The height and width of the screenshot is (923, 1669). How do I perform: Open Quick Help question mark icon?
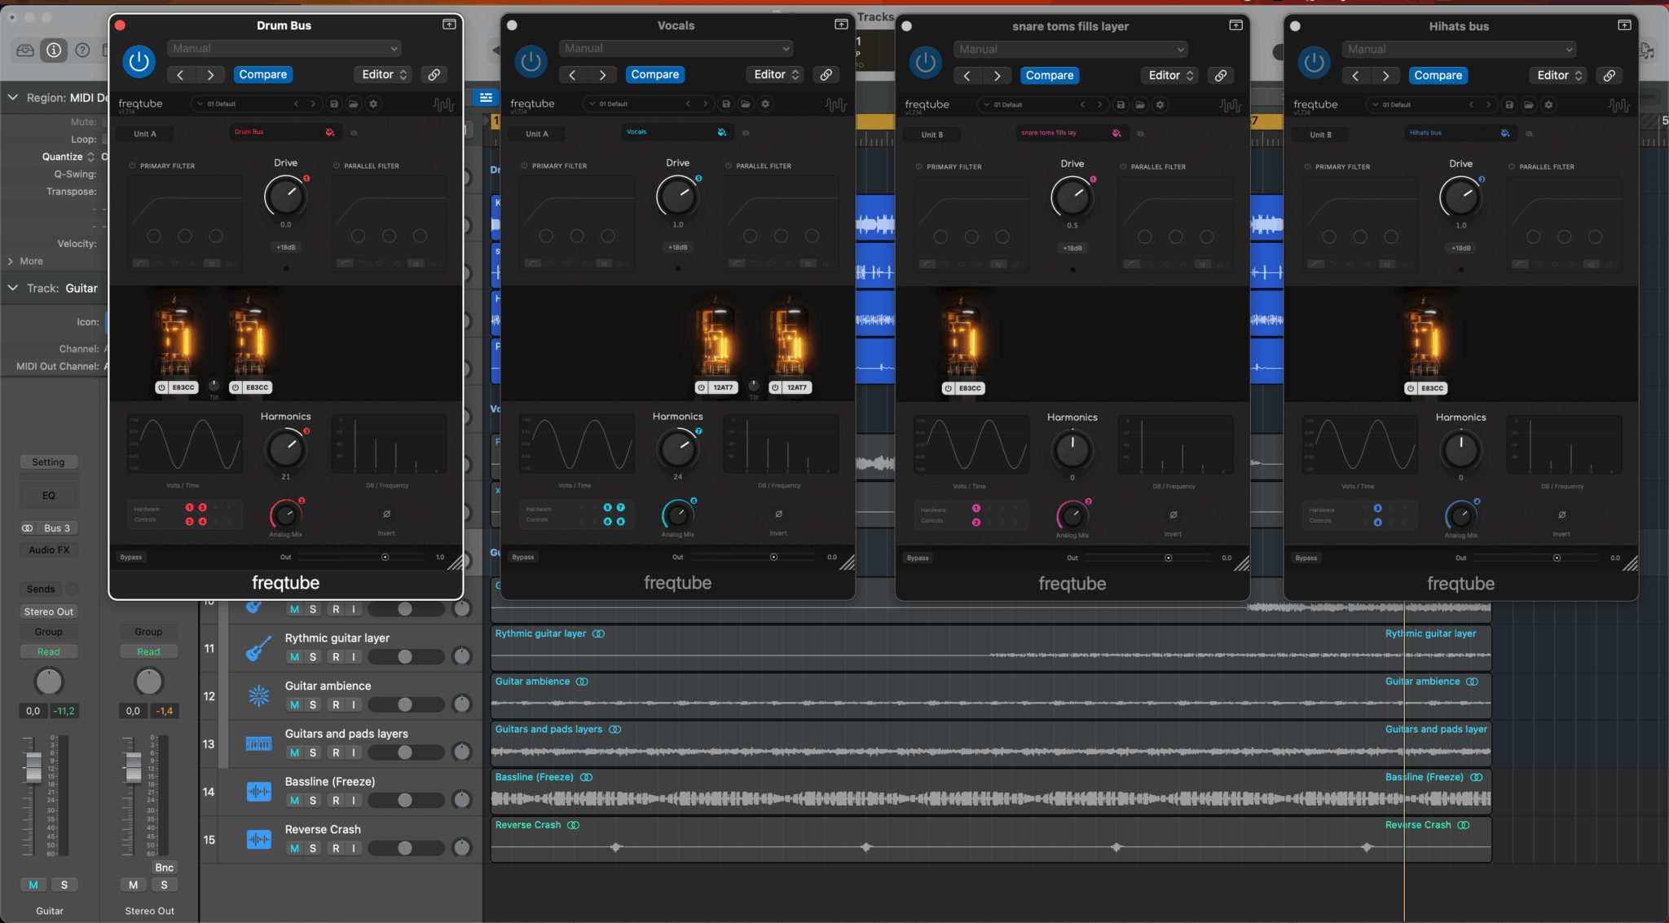click(82, 51)
